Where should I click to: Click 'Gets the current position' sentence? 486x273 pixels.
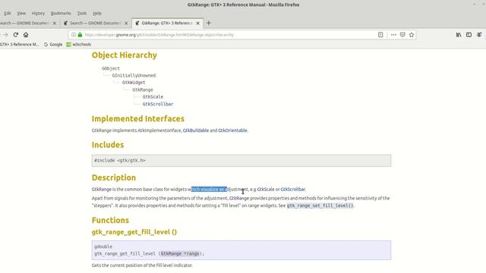142,265
